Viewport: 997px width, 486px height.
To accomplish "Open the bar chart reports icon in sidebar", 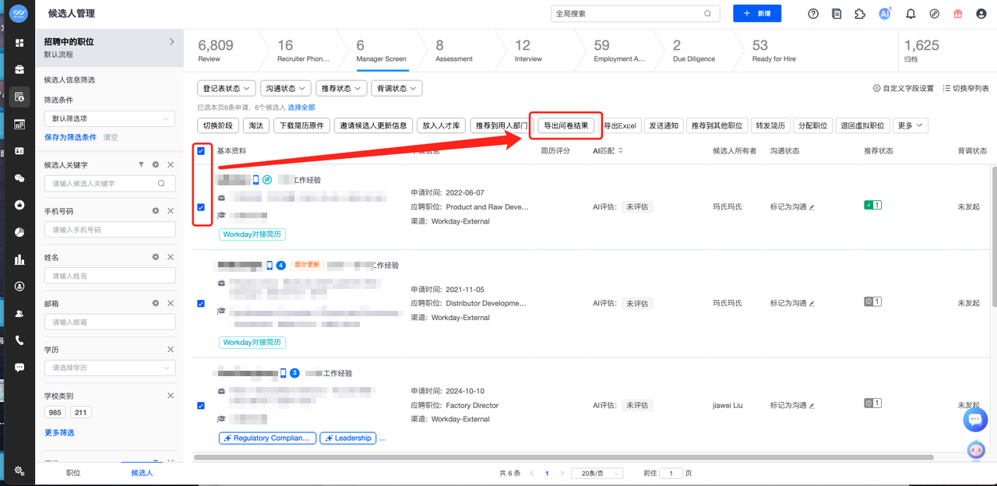I will [19, 259].
